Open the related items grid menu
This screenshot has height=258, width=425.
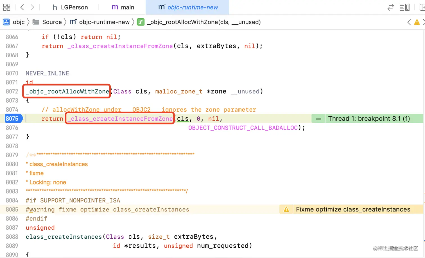[6, 7]
